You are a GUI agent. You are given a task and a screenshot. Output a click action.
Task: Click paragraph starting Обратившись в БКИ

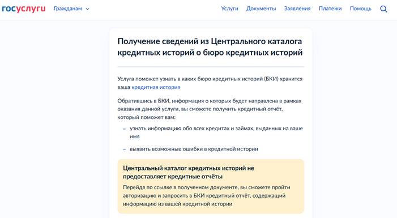(x=210, y=109)
